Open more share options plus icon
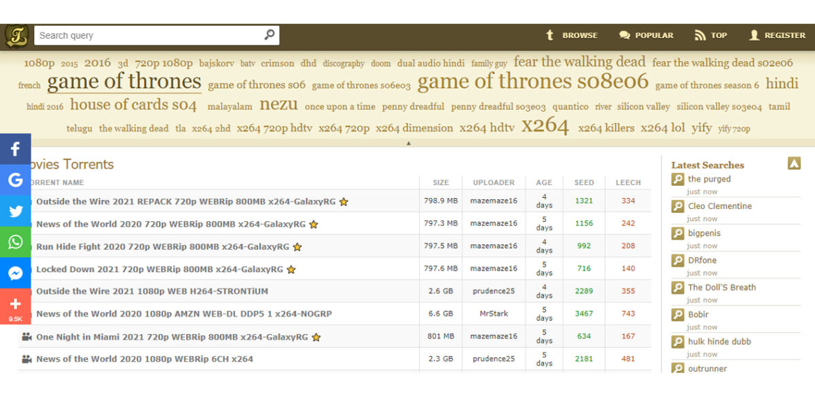Viewport: 815px width, 396px height. point(16,306)
